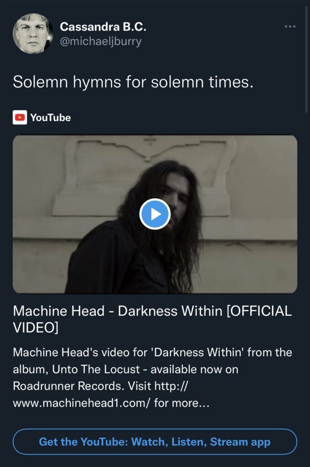
Task: Click the "Solemn hymns for solemn times." text
Action: (x=133, y=83)
